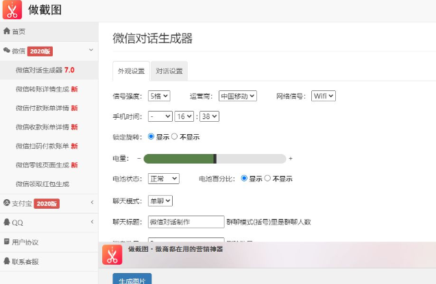Screen dimensions: 436x284
Task: Click the 用户协议 document icon
Action: [7, 242]
